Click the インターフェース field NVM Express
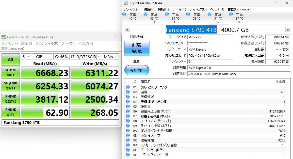The width and height of the screenshot is (293, 159). tap(210, 49)
